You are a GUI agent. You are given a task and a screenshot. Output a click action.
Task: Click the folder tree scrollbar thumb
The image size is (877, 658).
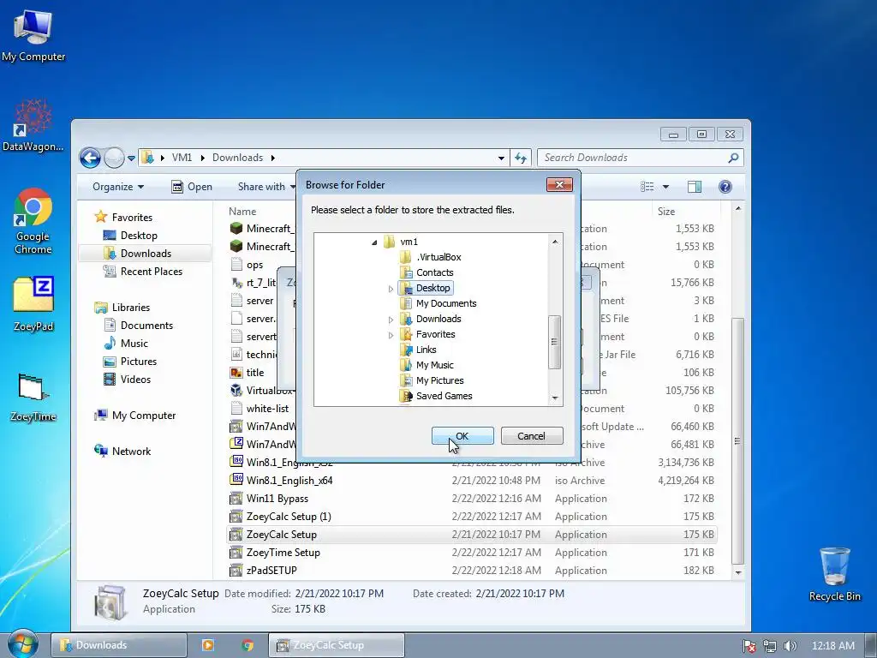[x=554, y=341]
